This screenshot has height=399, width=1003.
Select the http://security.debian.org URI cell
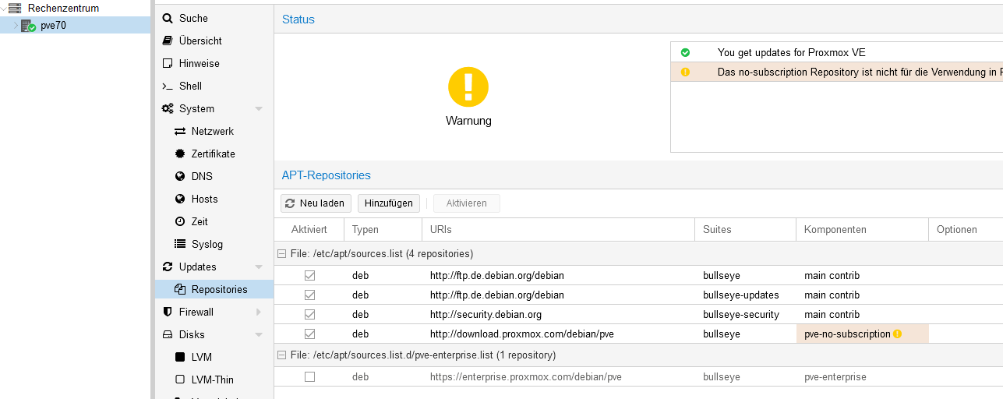click(x=559, y=315)
